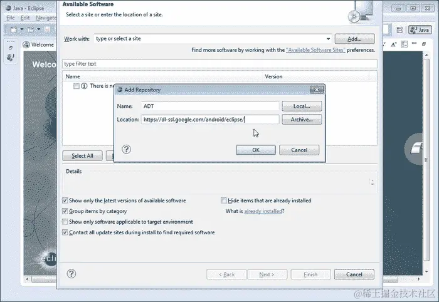439x302 pixels.
Task: Click restore icon of the Welcome view
Action: [x=424, y=44]
